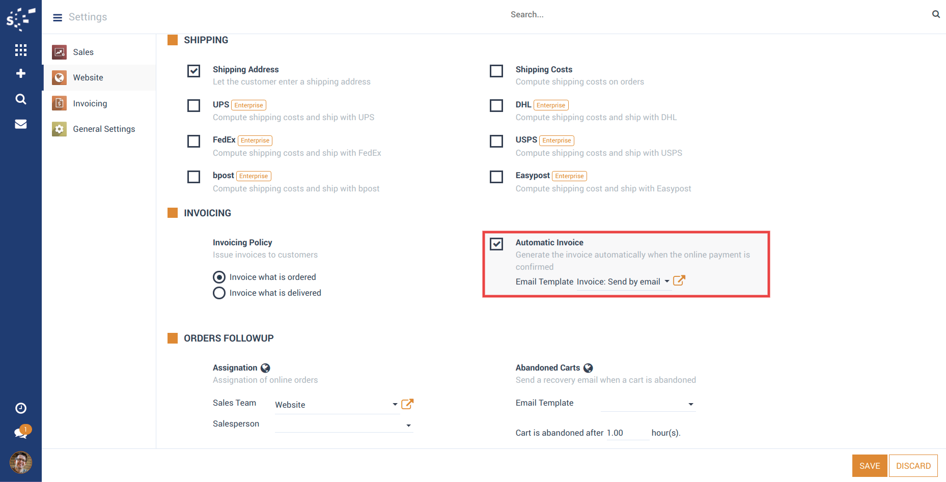Viewport: 946px width, 482px height.
Task: Open the envelope messages icon
Action: (x=21, y=124)
